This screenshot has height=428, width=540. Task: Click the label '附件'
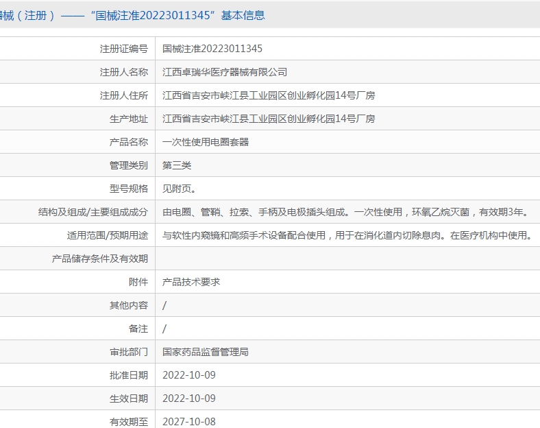click(x=138, y=282)
